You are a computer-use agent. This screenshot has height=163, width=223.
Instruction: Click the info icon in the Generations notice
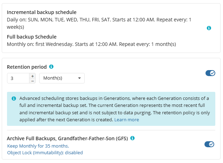(x=14, y=99)
